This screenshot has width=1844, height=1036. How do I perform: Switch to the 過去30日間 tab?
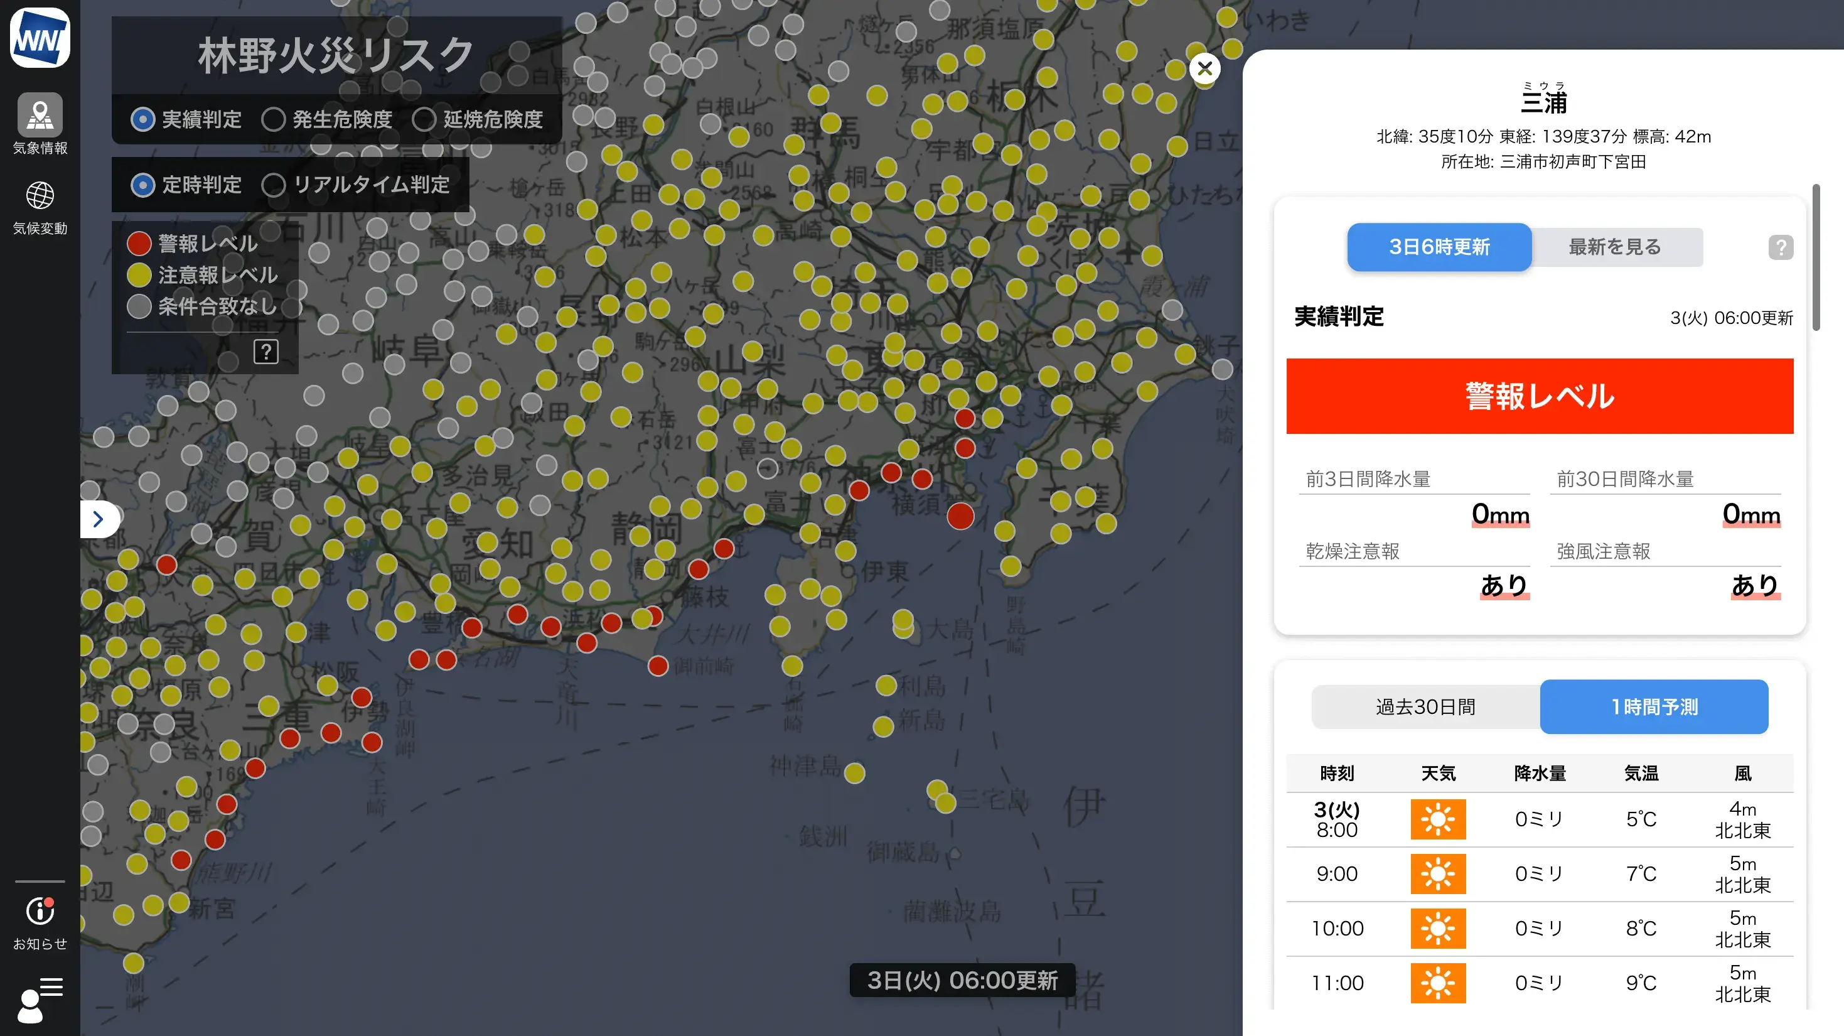click(x=1425, y=706)
